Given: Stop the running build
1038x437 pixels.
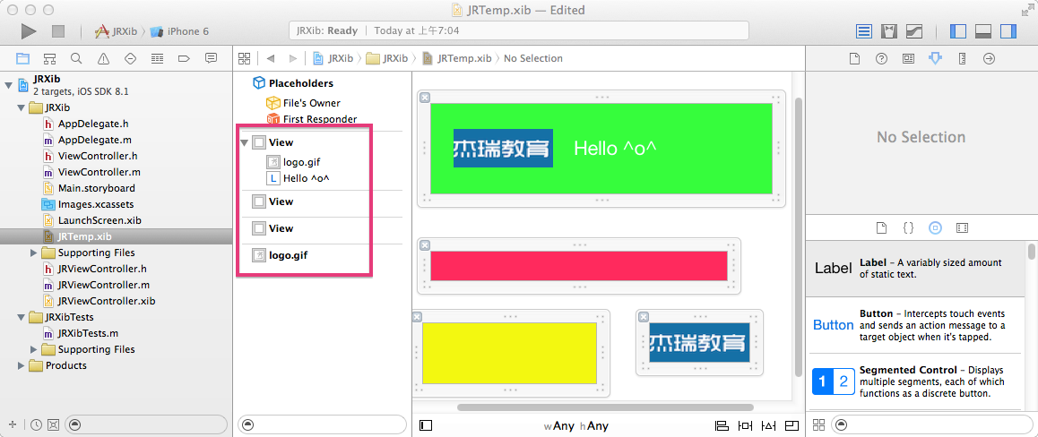Looking at the screenshot, I should click(58, 30).
